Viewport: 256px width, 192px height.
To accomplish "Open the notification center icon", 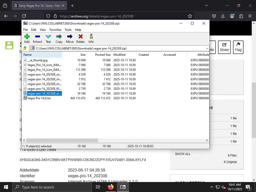I will 248,187.
